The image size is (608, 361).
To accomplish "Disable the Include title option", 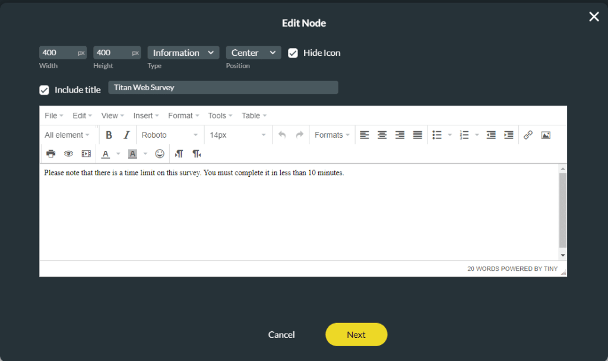I will click(x=44, y=90).
